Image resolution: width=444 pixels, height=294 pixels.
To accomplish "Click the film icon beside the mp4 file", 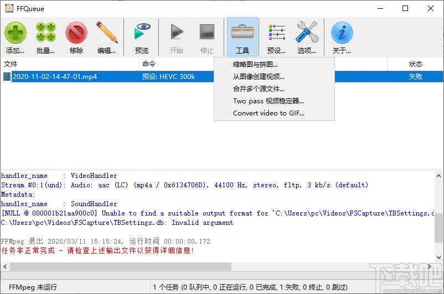I will click(7, 77).
